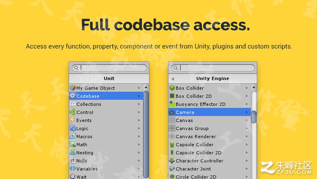Open the Variables menu entry

click(106, 169)
